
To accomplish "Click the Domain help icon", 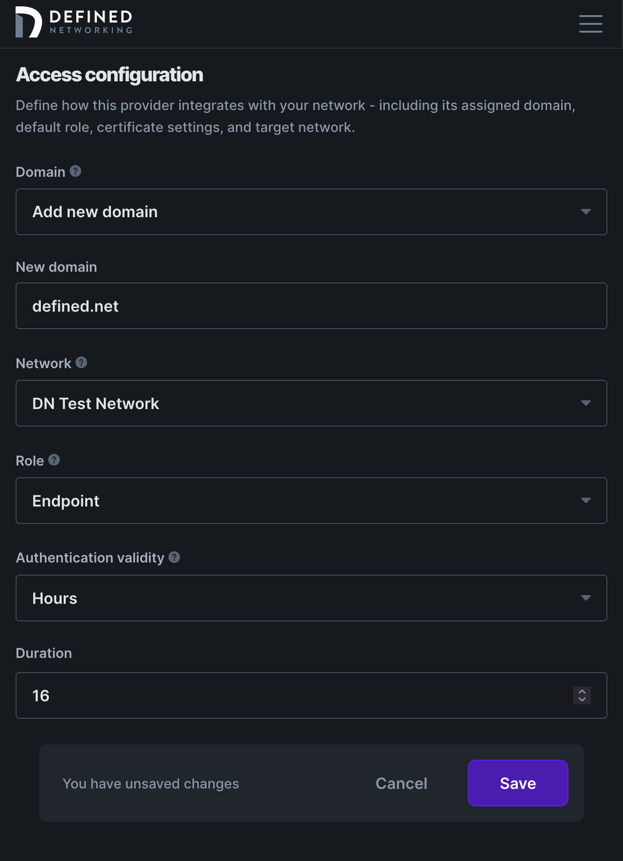I will (x=75, y=171).
